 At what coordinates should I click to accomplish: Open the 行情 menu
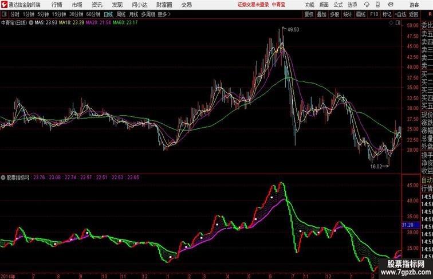coord(57,5)
